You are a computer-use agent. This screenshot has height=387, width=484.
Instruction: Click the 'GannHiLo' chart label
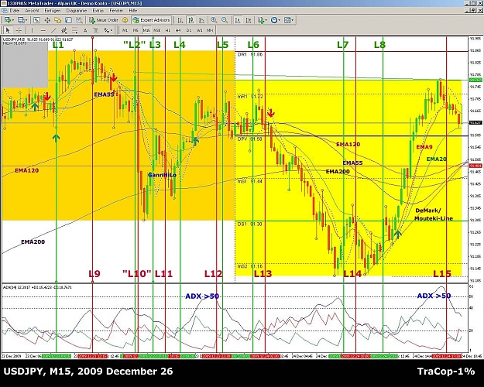pos(162,175)
